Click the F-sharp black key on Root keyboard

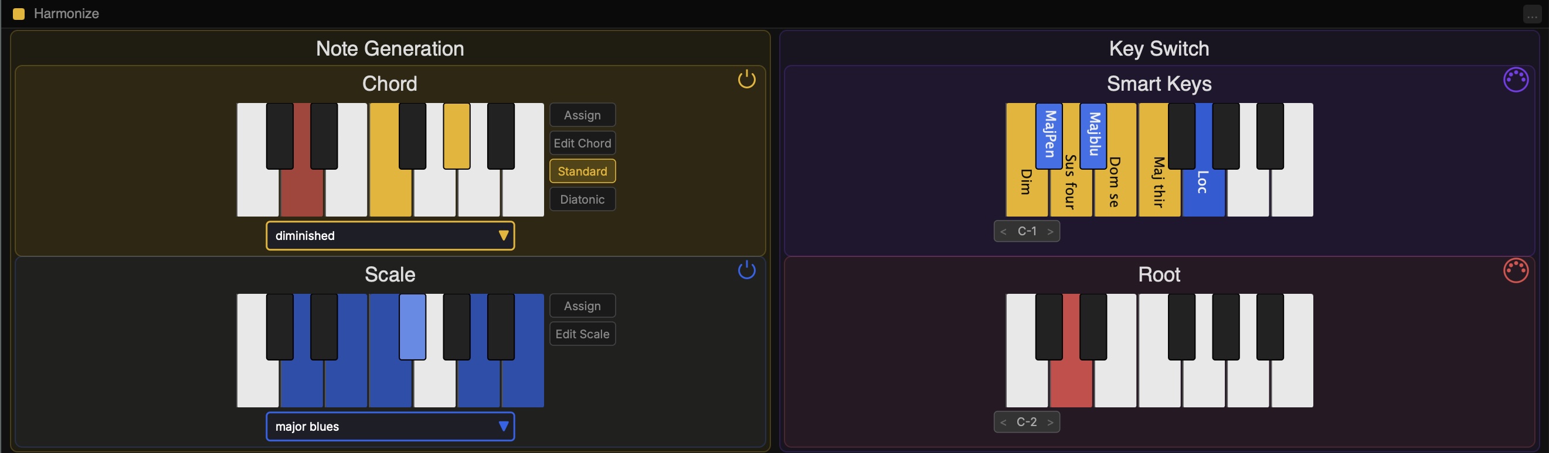[1181, 327]
